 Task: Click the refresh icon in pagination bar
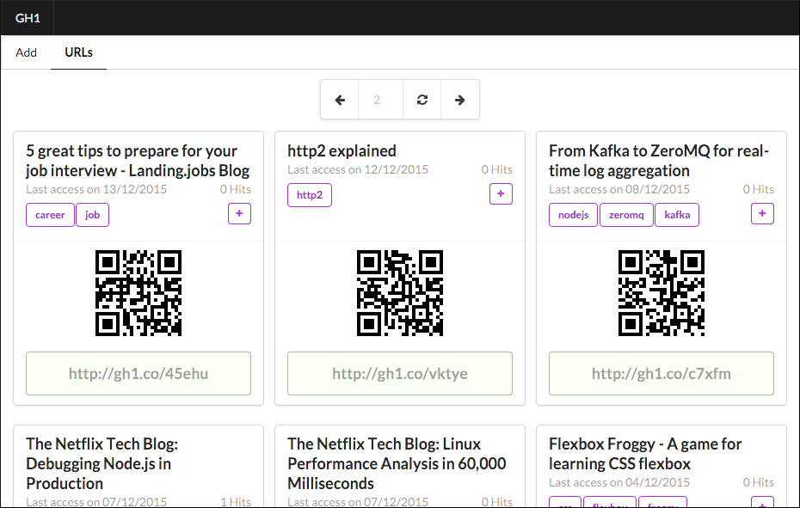(422, 100)
